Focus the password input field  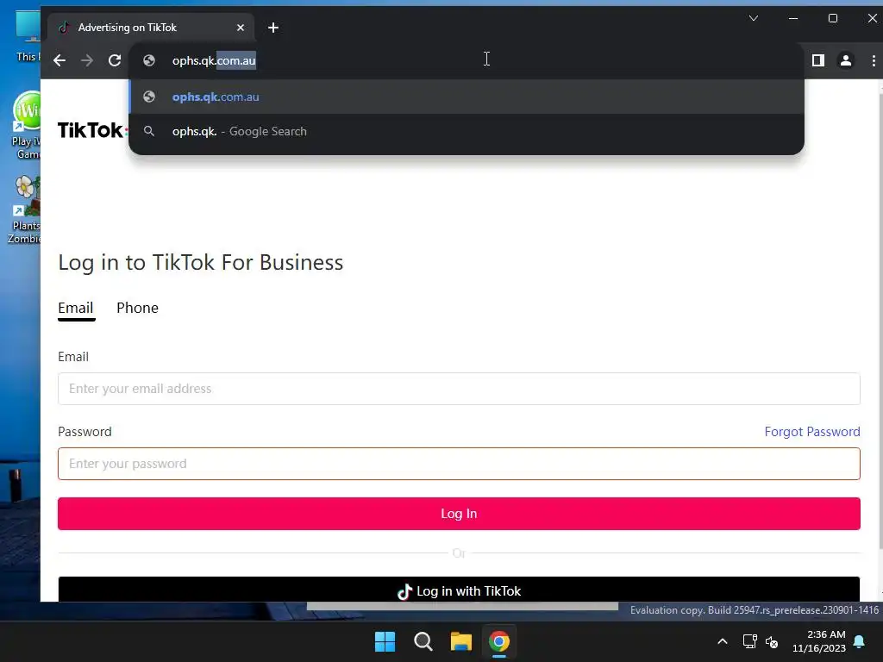coord(459,464)
